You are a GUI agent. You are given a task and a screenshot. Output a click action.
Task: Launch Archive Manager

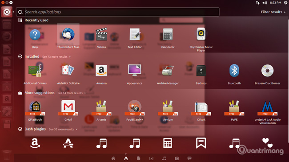click(x=168, y=71)
